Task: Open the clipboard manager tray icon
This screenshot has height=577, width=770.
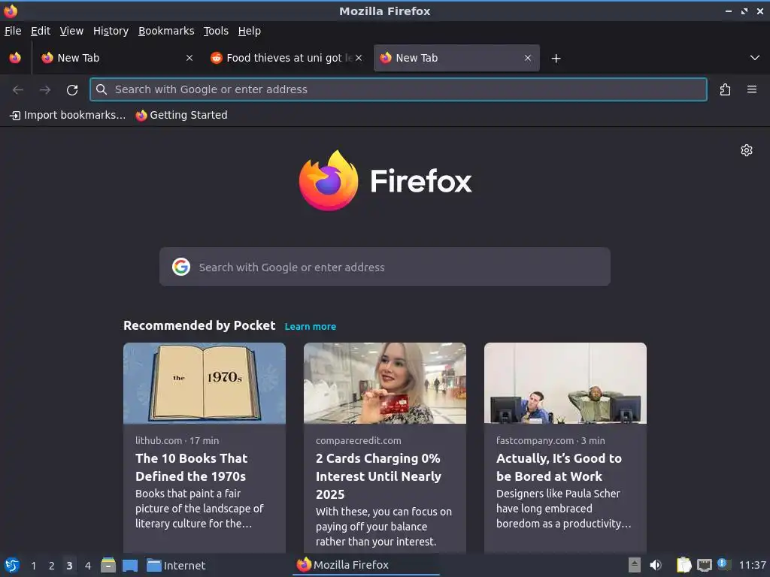Action: (684, 565)
